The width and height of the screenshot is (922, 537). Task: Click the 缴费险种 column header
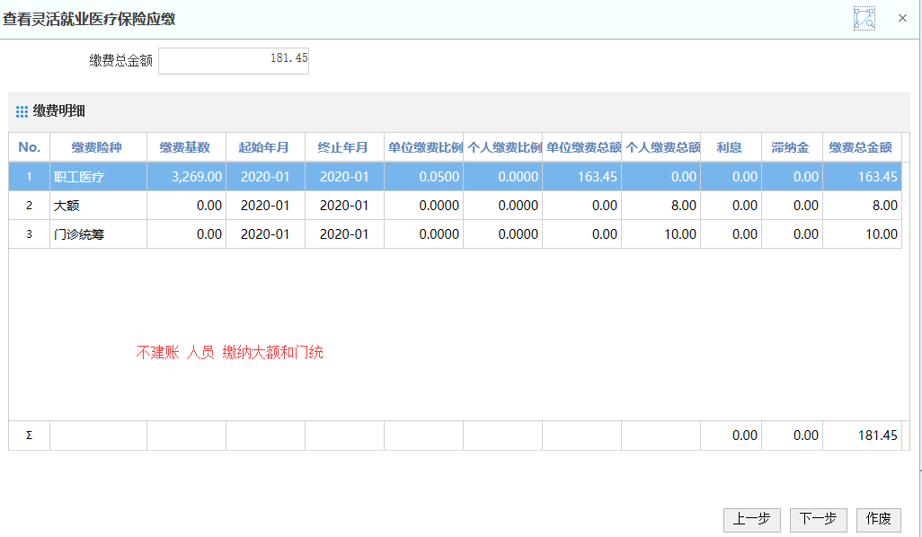click(x=98, y=147)
